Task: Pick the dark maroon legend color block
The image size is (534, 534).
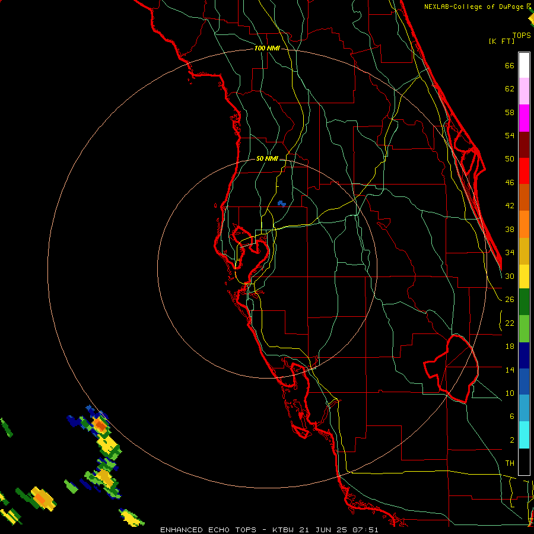Action: pyautogui.click(x=524, y=144)
